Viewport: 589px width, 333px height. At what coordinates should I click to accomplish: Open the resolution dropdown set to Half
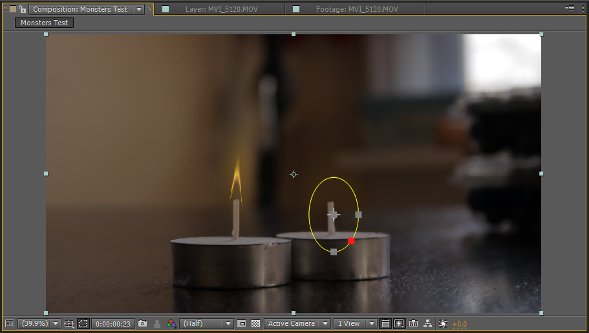[206, 323]
